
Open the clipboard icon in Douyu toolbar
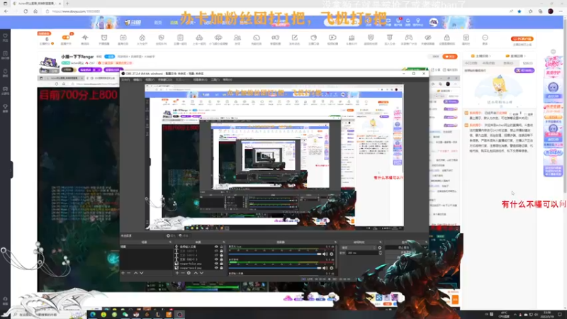pyautogui.click(x=180, y=38)
